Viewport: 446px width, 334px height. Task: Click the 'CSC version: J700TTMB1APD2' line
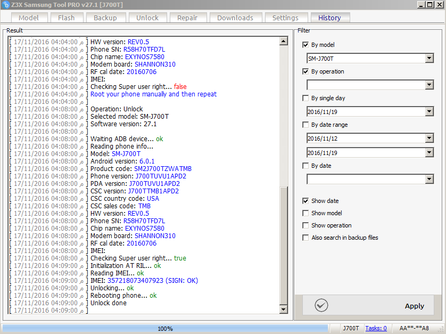pyautogui.click(x=135, y=191)
